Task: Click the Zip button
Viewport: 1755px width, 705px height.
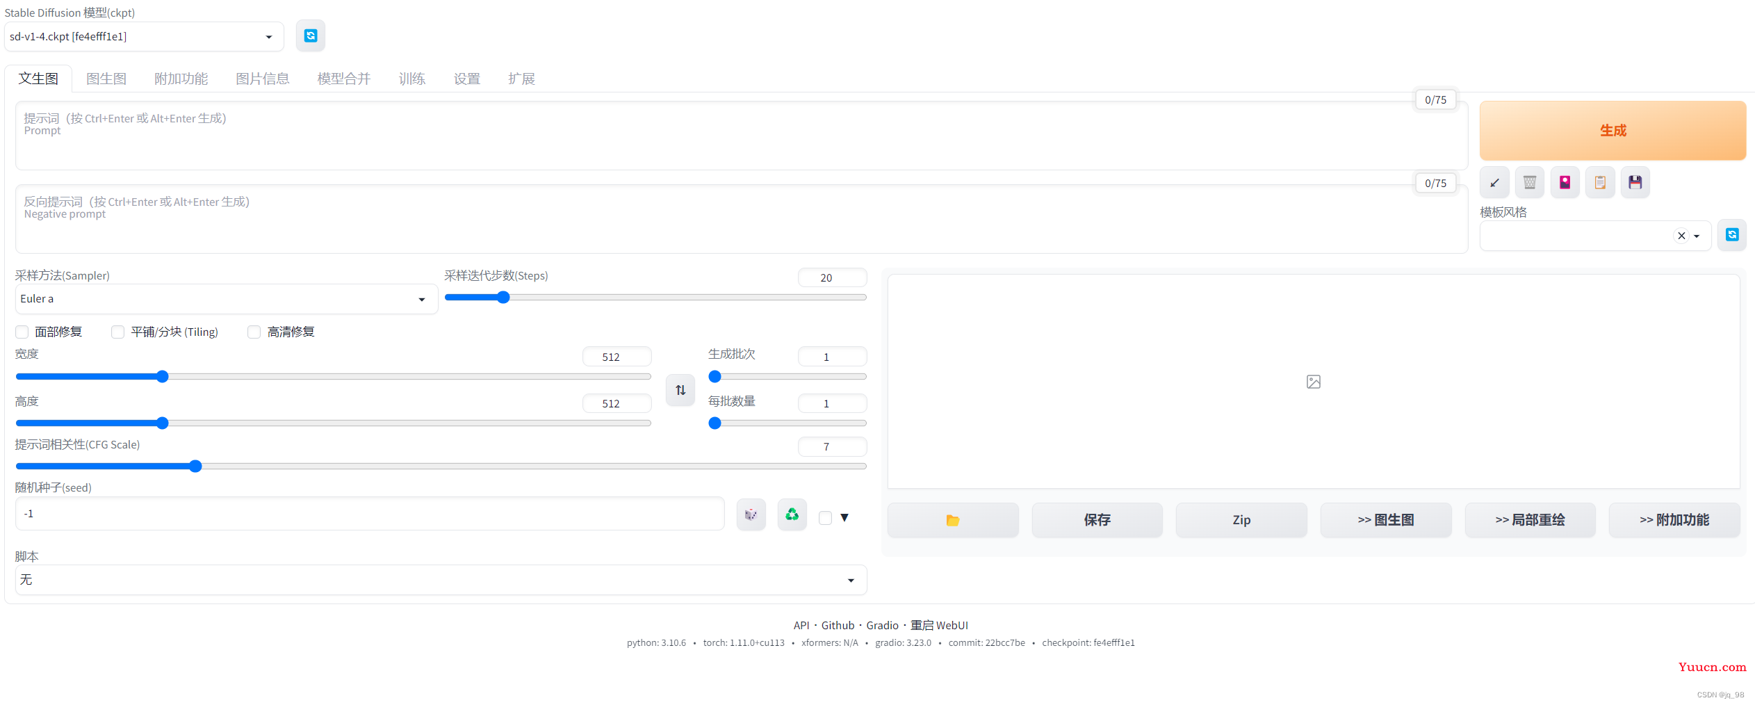Action: (x=1241, y=520)
